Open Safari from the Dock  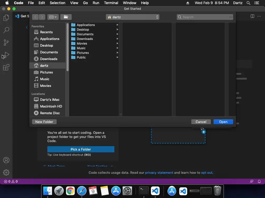click(82, 191)
